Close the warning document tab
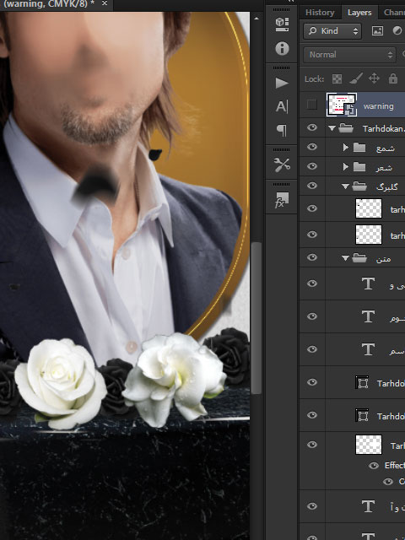The width and height of the screenshot is (405, 540). 105,3
